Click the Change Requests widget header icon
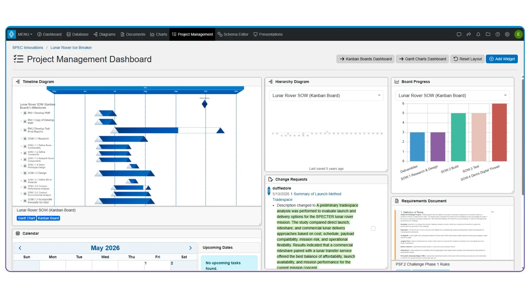Image resolution: width=530 pixels, height=298 pixels. pyautogui.click(x=271, y=179)
